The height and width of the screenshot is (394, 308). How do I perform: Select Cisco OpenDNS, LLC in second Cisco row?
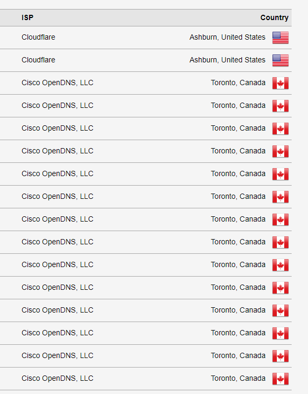[58, 105]
